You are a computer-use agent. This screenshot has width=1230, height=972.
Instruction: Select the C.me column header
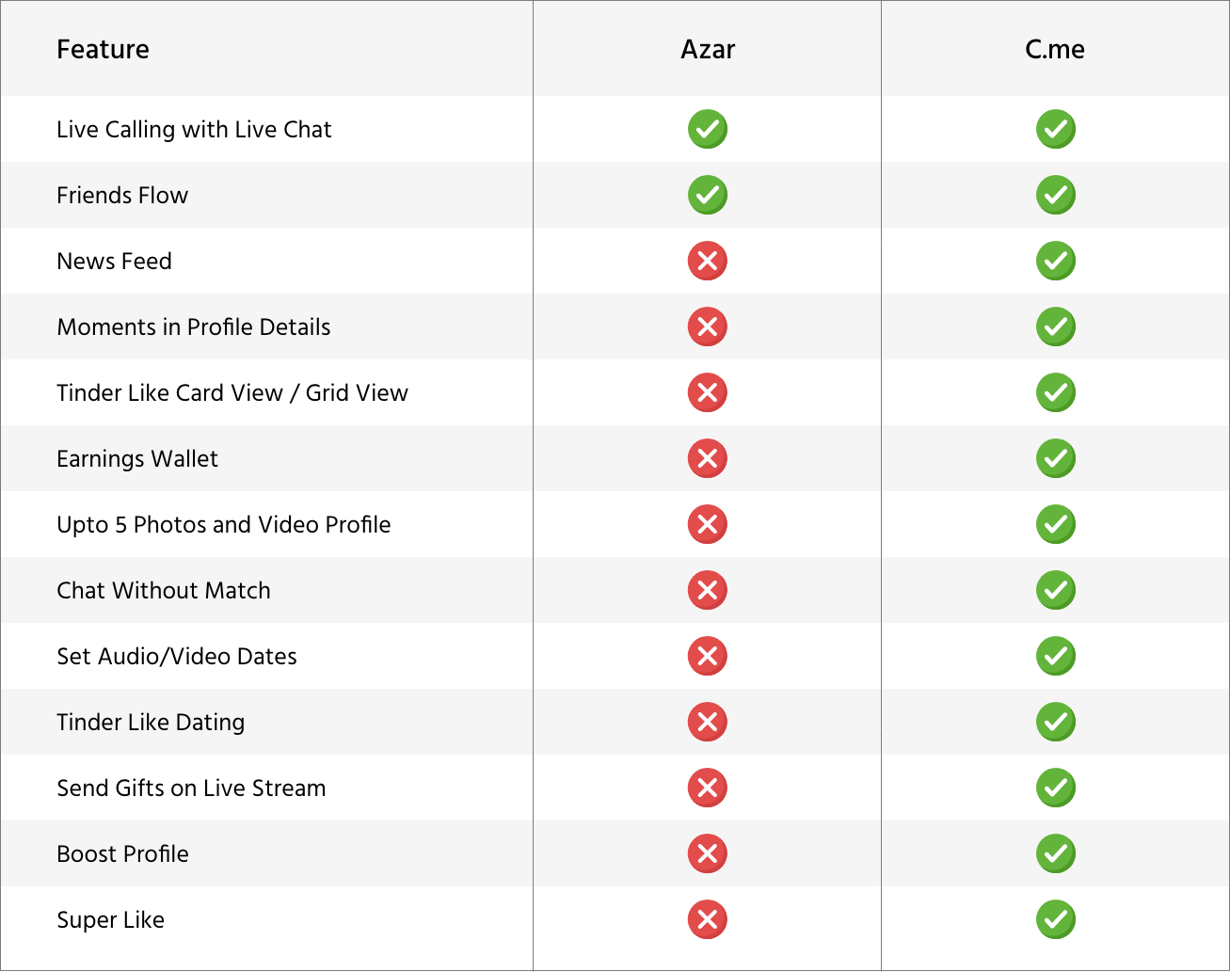click(x=1055, y=49)
